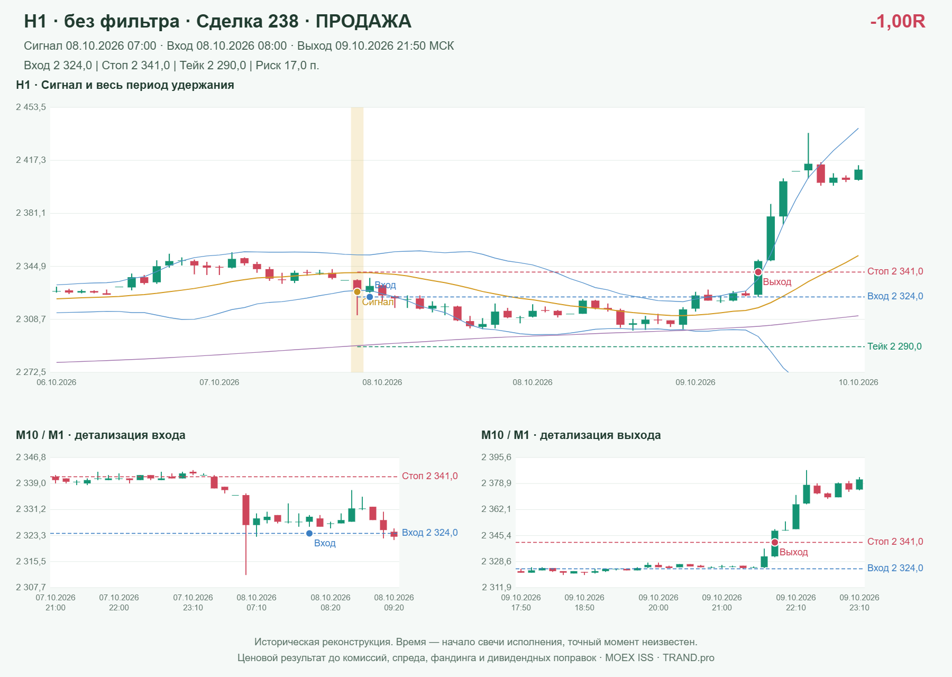This screenshot has width=952, height=677.
Task: Click the '07.10.2026 21:00' time label in the entry detail
Action: pyautogui.click(x=56, y=602)
